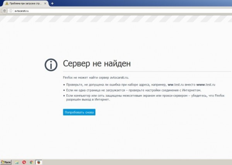Viewport: 232px width, 165px height.
Task: Click the bullet about 'ошибка при наборе адреса'
Action: pyautogui.click(x=141, y=85)
